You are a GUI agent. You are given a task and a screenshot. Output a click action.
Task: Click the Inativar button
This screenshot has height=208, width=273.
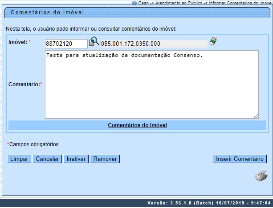(x=76, y=159)
